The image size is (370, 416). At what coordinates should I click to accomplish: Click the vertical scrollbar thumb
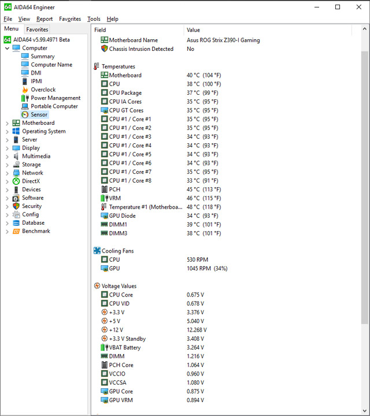(365, 188)
